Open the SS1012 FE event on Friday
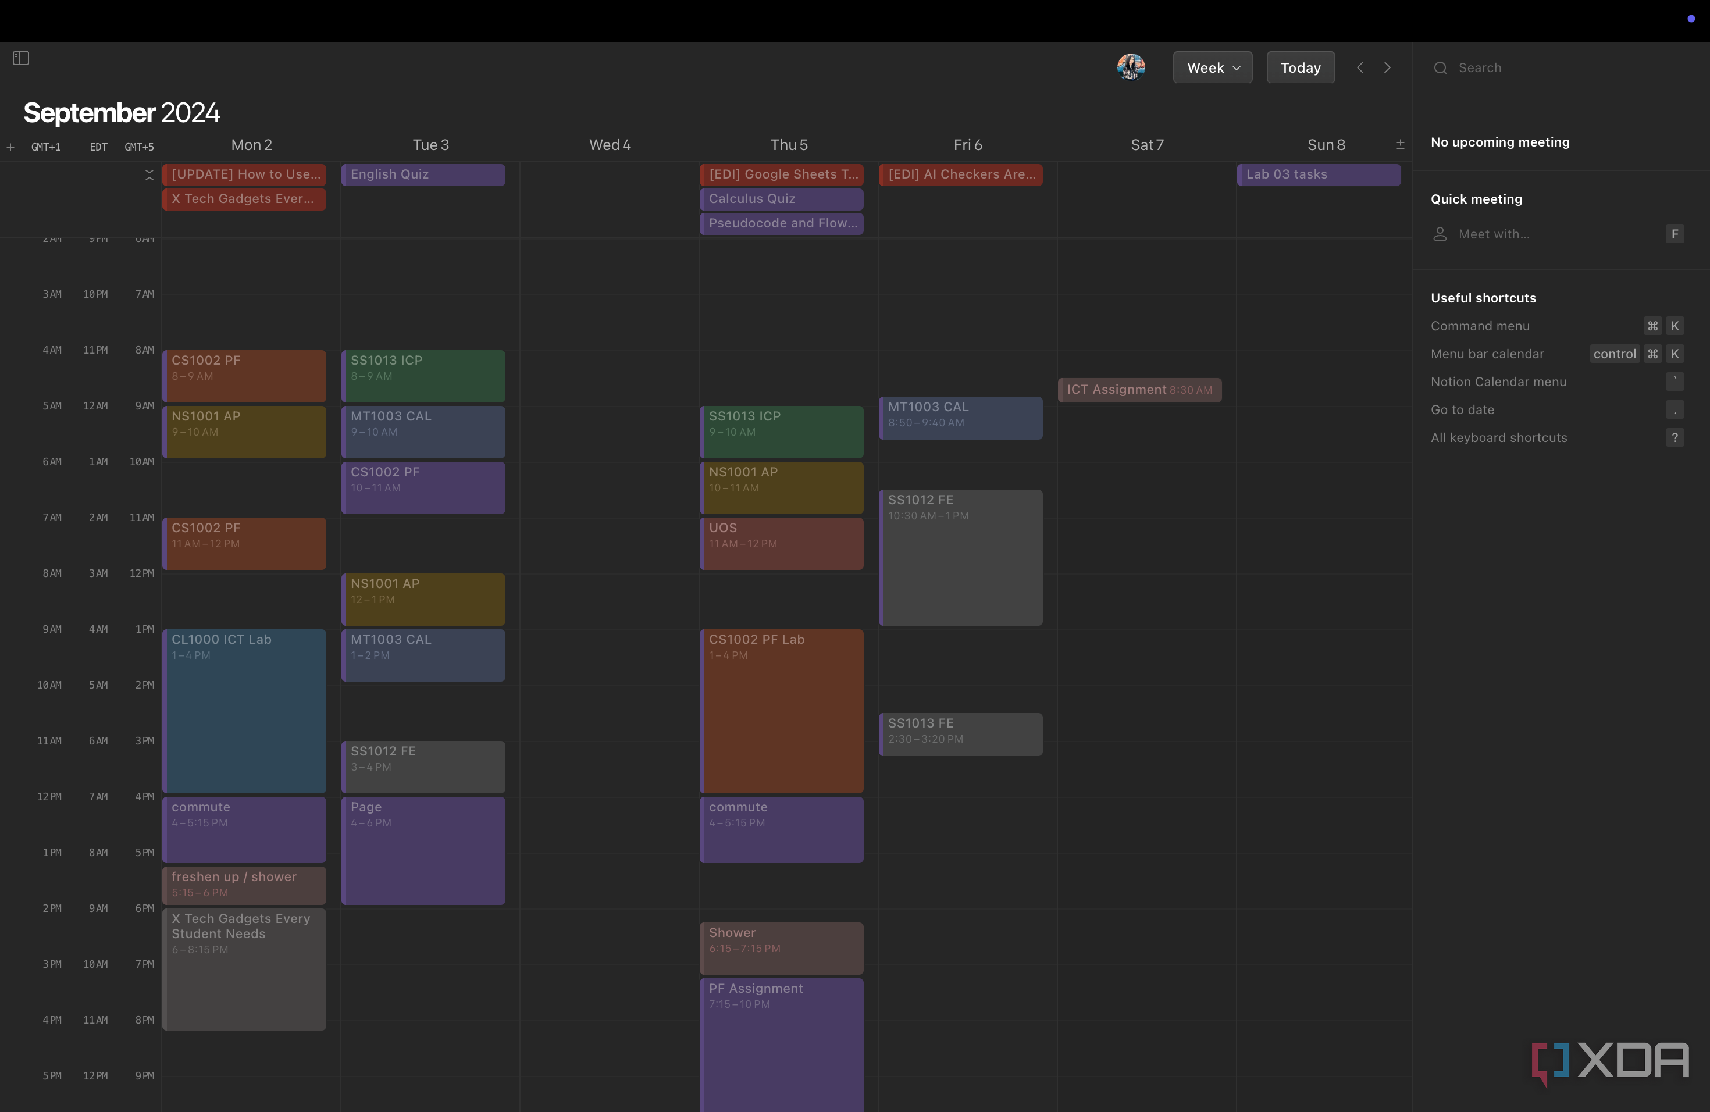Screen dimensions: 1710x1112 (961, 557)
